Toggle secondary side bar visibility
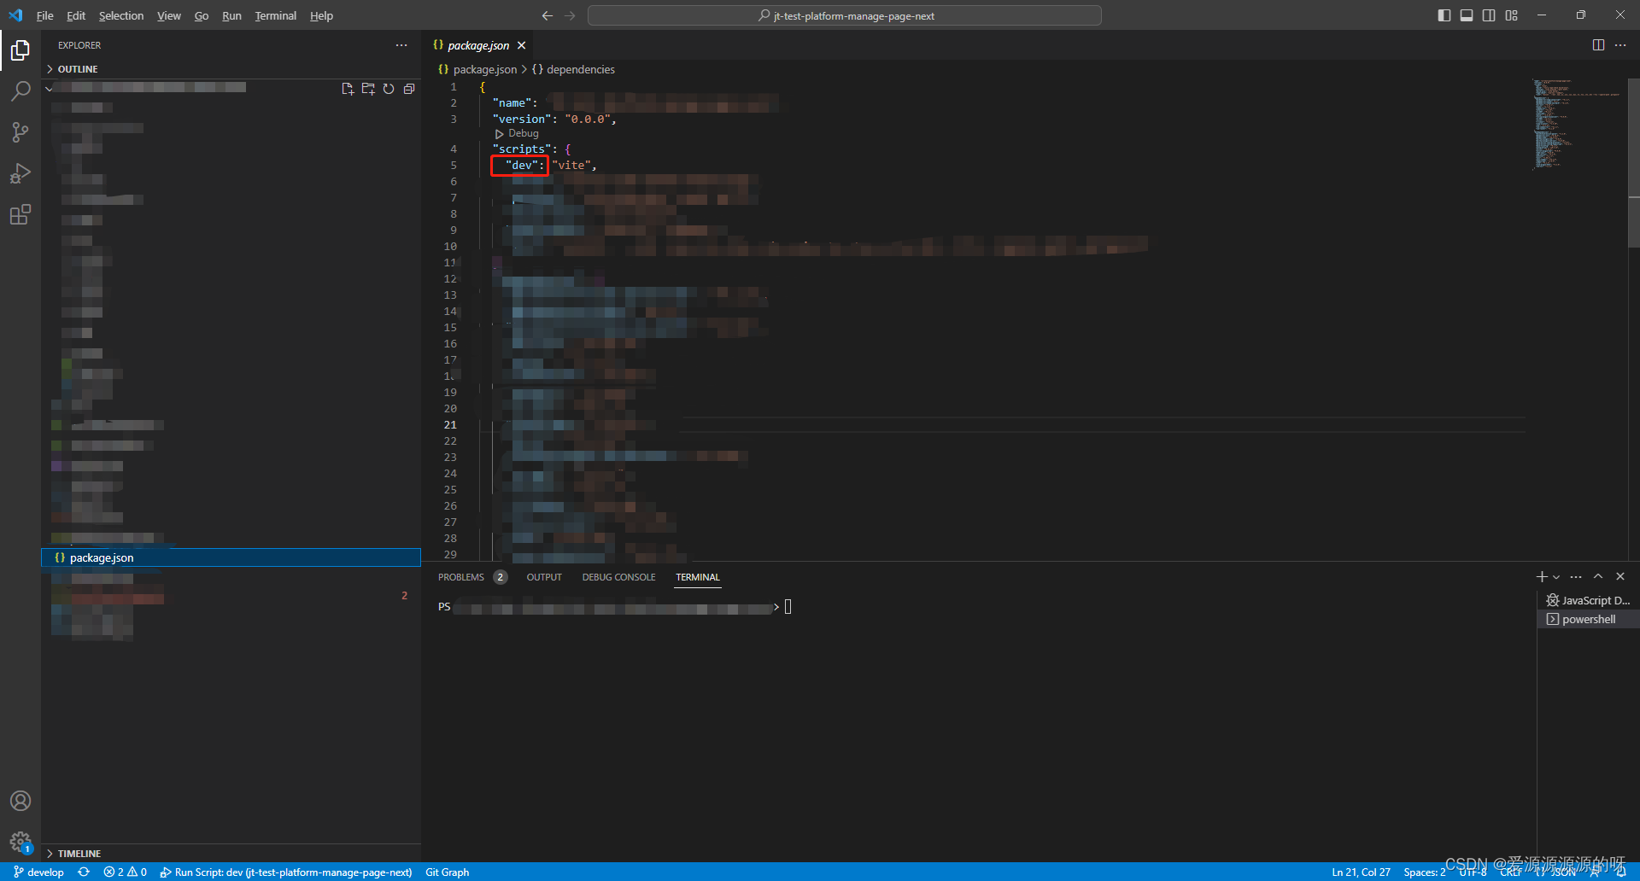Viewport: 1640px width, 881px height. click(x=1489, y=15)
